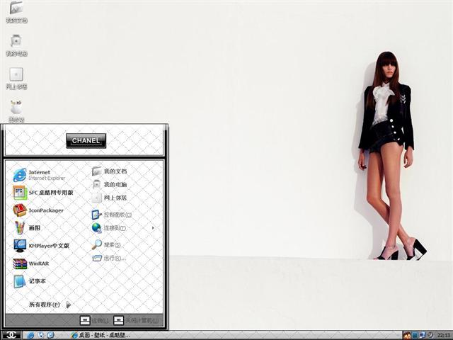Screen dimensions: 453x340
Task: Click the 22:13 clock in the system tray
Action: pos(444,335)
